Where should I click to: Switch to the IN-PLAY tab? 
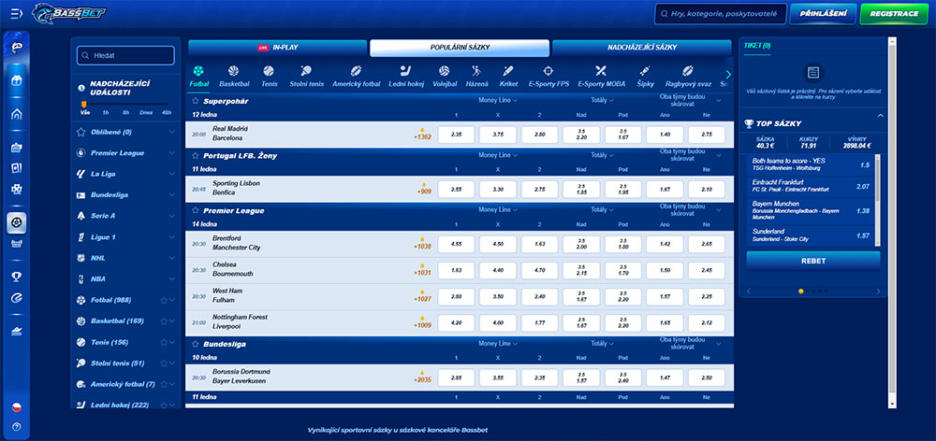tap(278, 48)
